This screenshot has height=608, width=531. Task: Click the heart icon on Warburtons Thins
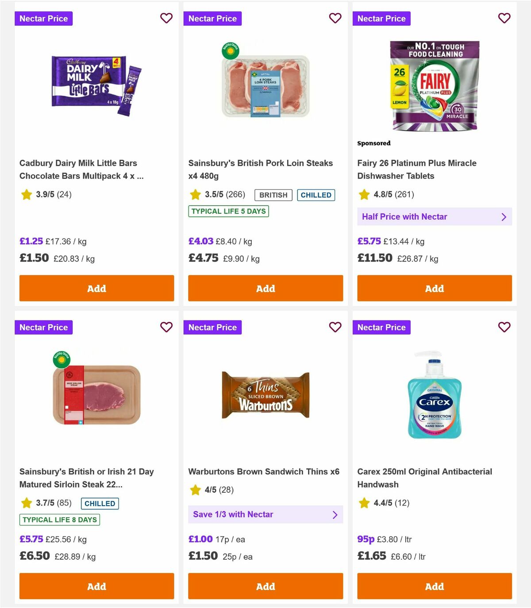coord(335,327)
